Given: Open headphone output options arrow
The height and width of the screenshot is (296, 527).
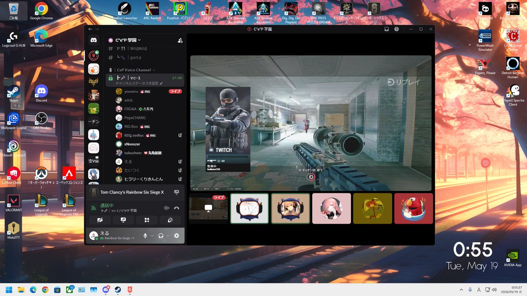Looking at the screenshot, I should tap(168, 236).
